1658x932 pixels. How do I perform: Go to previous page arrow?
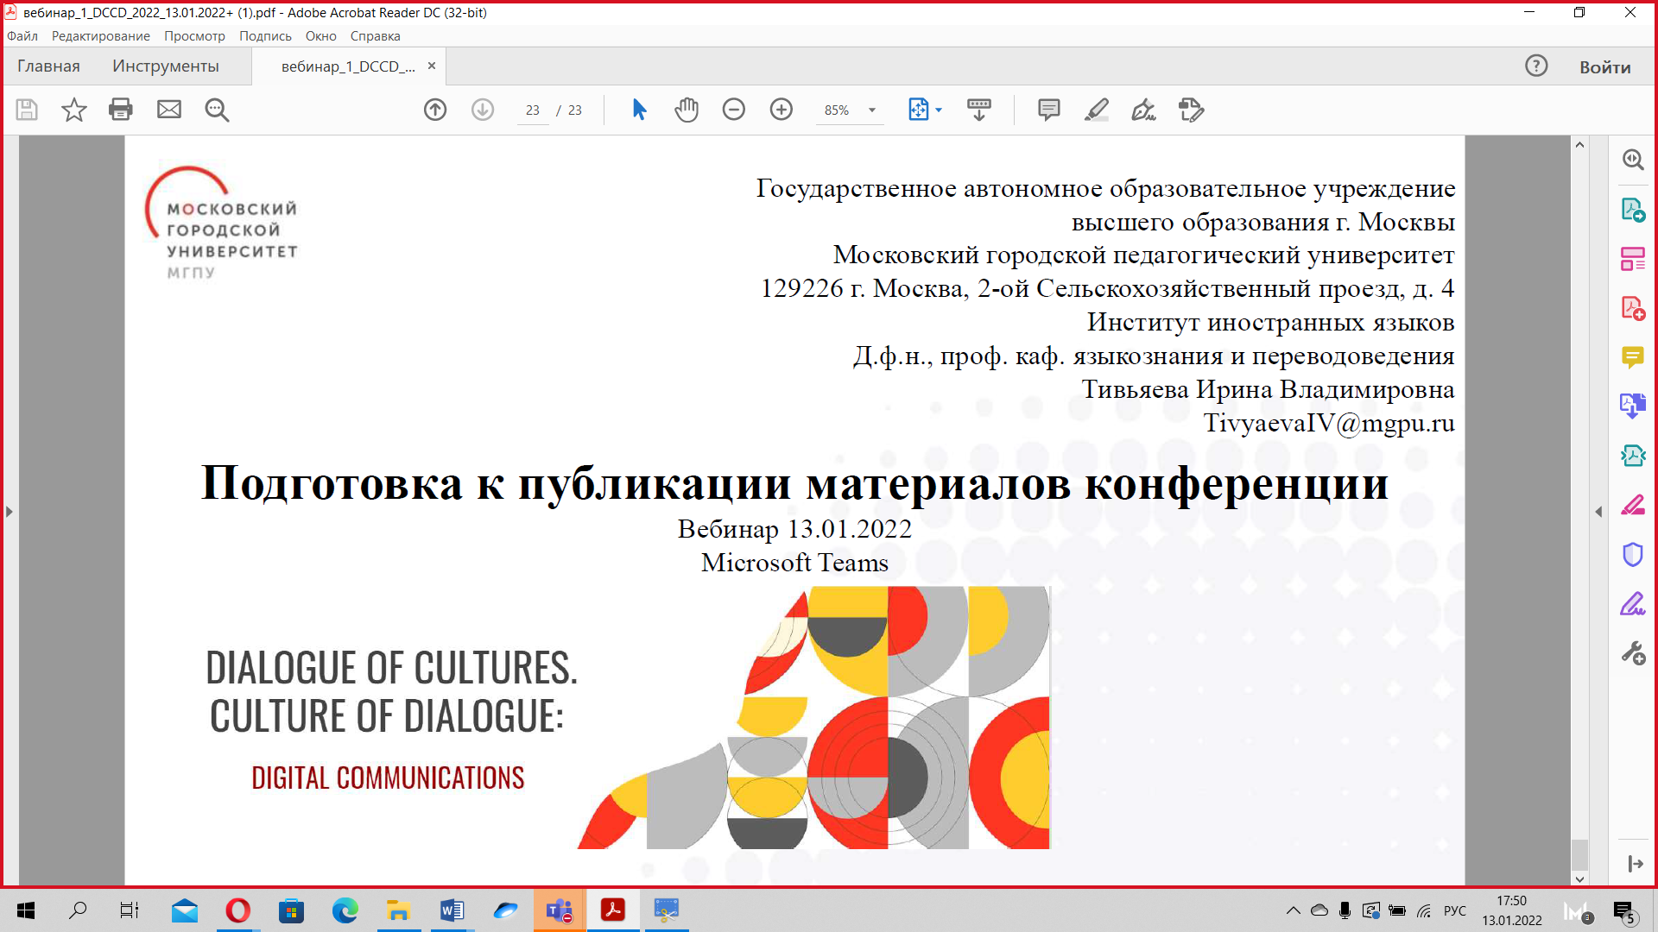435,110
